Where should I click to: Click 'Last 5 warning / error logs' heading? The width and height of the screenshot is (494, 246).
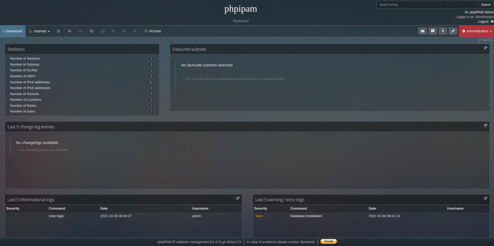click(x=280, y=200)
